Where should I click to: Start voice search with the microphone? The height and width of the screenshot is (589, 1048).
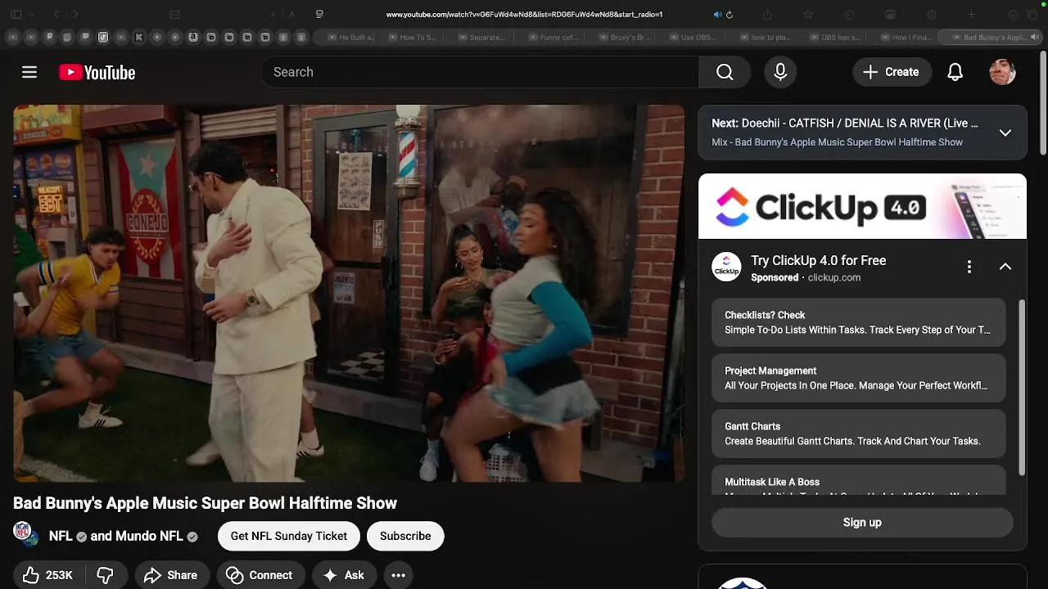(x=780, y=72)
